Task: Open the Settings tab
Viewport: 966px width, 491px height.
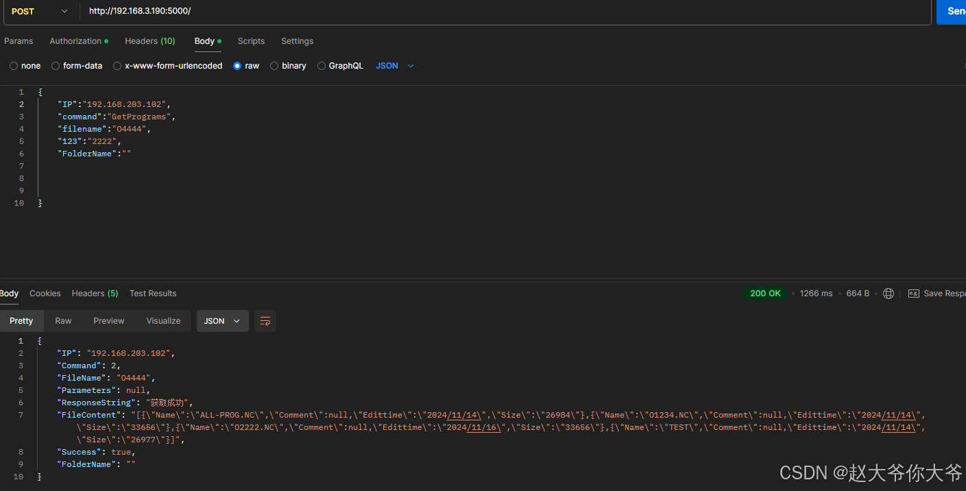Action: point(297,41)
